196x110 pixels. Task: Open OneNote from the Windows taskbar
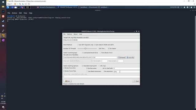point(3,40)
